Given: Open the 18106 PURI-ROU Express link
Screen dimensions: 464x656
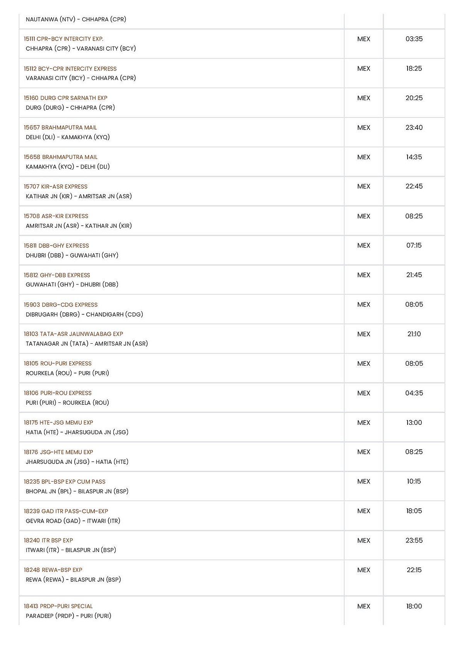Looking at the screenshot, I should pyautogui.click(x=58, y=393).
